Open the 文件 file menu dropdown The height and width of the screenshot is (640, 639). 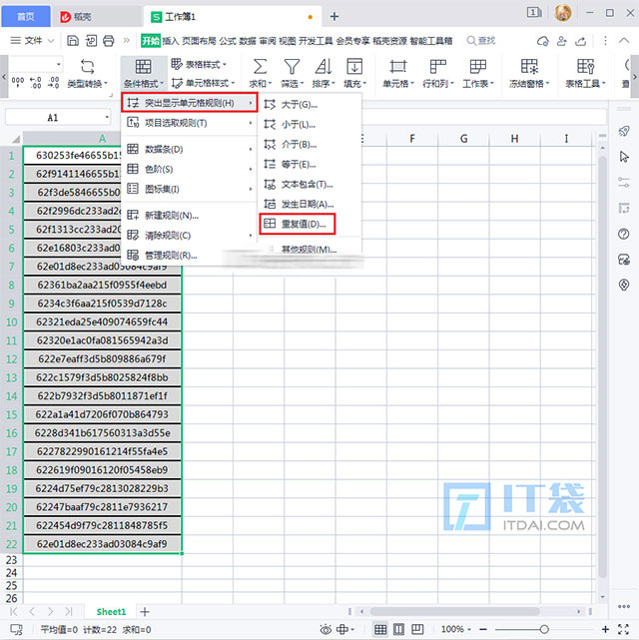tap(32, 40)
